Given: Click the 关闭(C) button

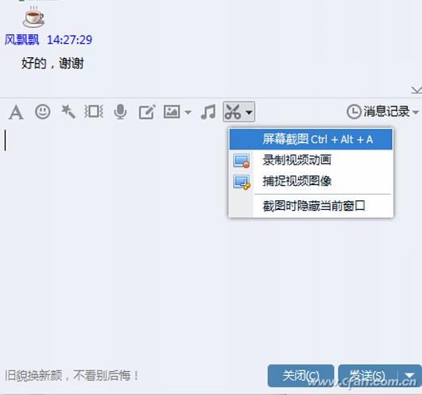Looking at the screenshot, I should [x=300, y=376].
